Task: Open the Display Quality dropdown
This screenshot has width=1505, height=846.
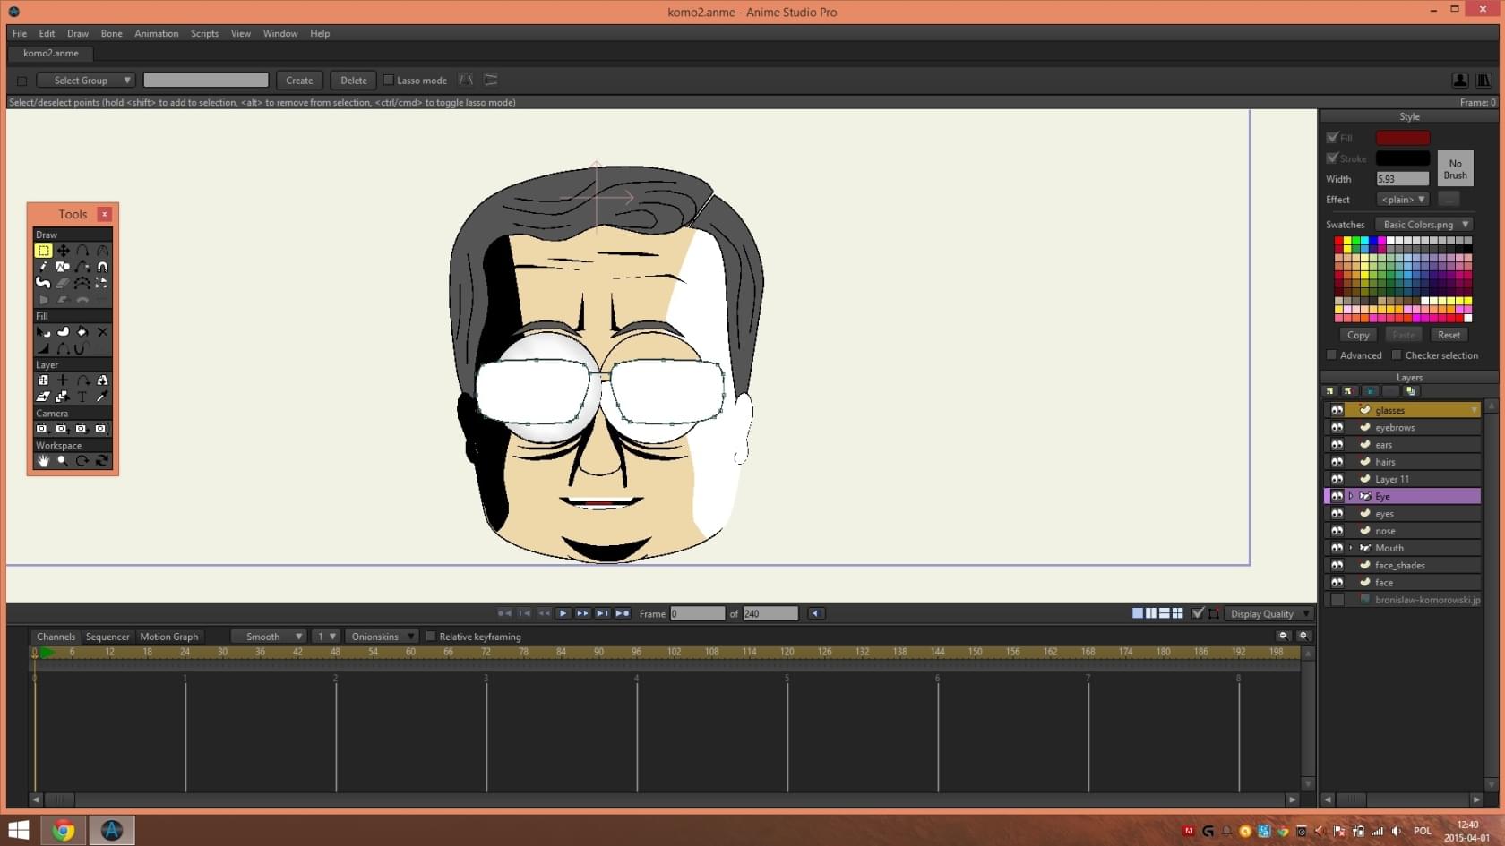Action: tap(1268, 614)
